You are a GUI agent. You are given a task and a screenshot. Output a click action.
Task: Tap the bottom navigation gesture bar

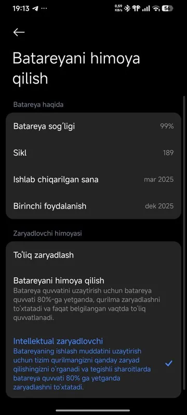[x=93, y=410]
